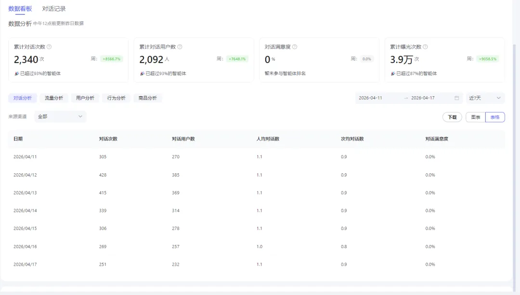This screenshot has width=520, height=295.
Task: Open the 流量分析 tab
Action: pos(54,98)
